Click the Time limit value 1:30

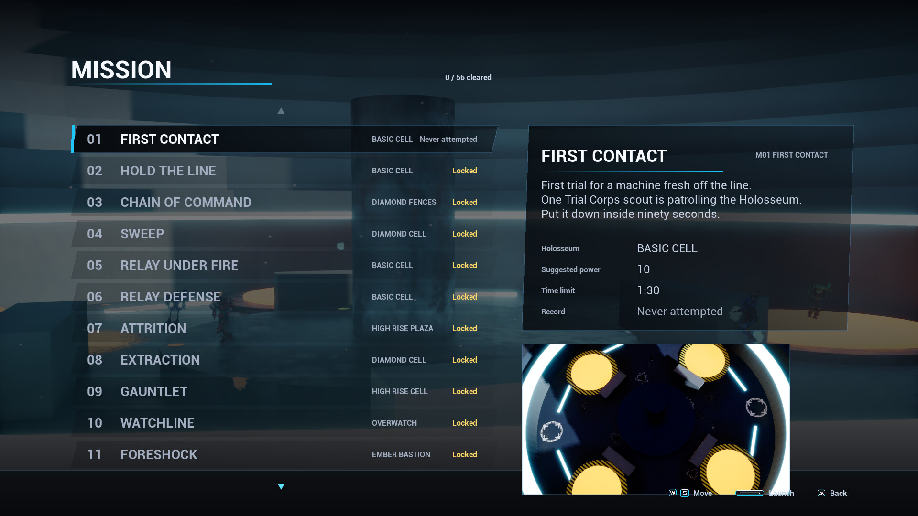coord(648,290)
